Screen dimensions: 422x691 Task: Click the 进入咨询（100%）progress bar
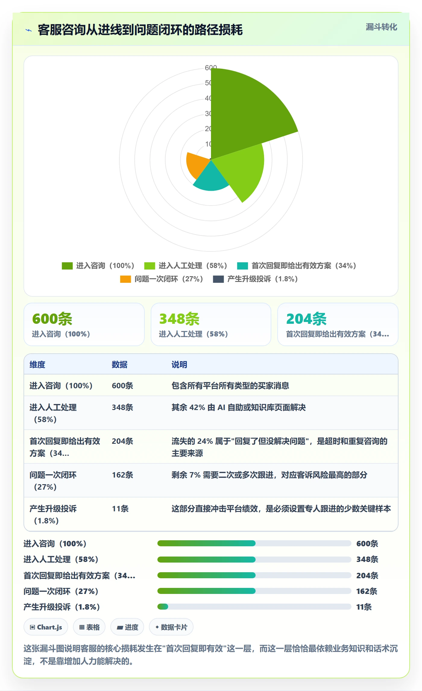pos(254,543)
